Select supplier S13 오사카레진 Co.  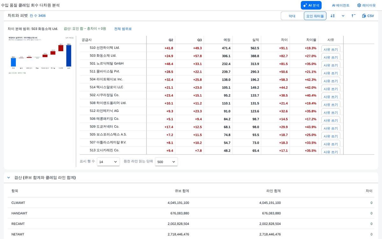104,150
